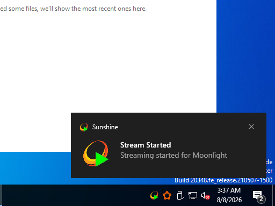The width and height of the screenshot is (275, 206).
Task: Click the muted speaker volume icon
Action: (205, 196)
